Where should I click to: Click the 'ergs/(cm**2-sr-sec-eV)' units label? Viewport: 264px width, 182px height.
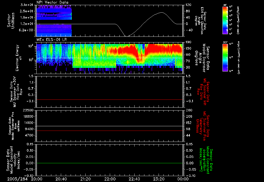pyautogui.click(x=238, y=57)
